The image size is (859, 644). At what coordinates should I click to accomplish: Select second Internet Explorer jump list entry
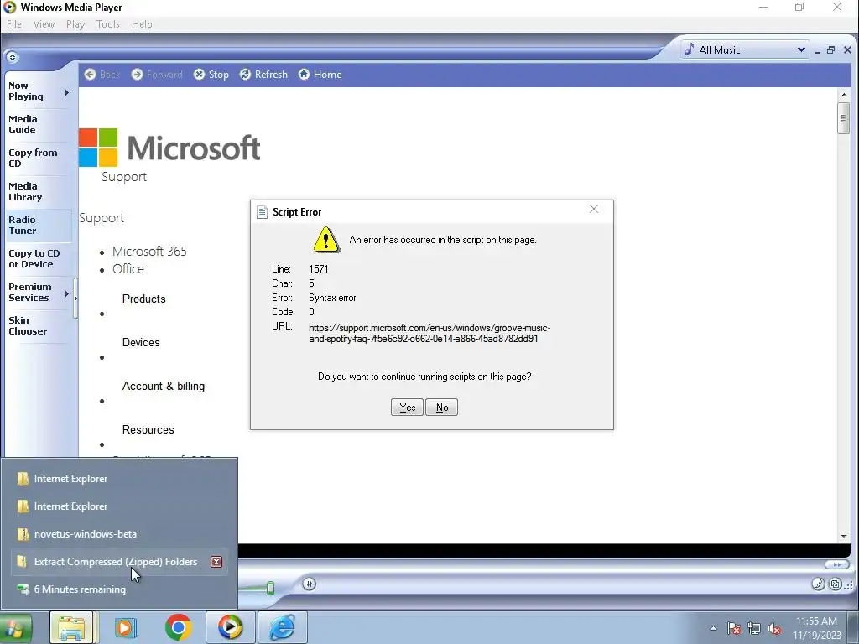[119, 506]
